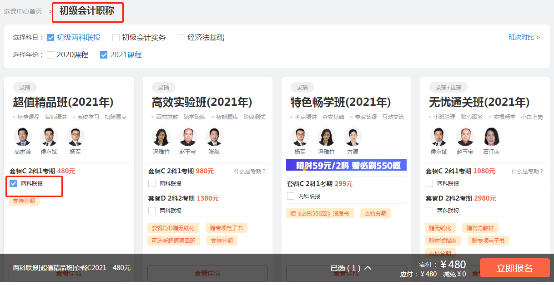Open 什么是考期? help in 高效实验班
Screen dimensions: 554x285
pos(250,172)
